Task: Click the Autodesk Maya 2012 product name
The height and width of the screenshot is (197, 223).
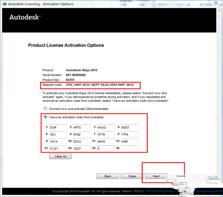Action: click(x=82, y=70)
